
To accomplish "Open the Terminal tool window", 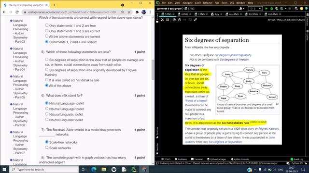I will [197, 159].
